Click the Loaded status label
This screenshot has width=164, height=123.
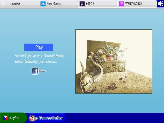click(x=15, y=4)
